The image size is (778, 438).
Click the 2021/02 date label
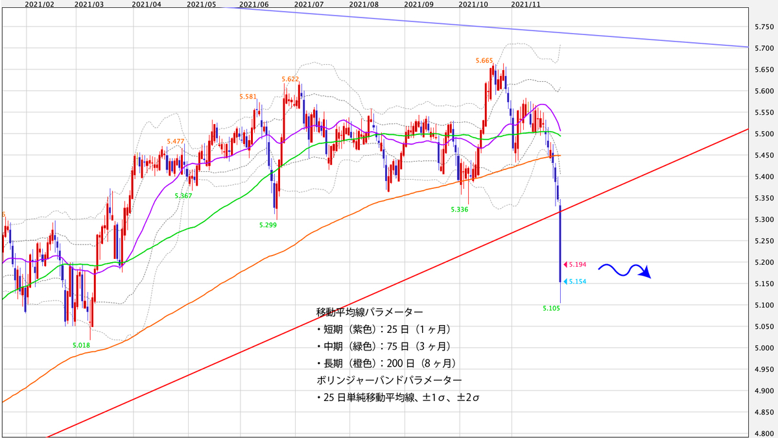pos(40,5)
